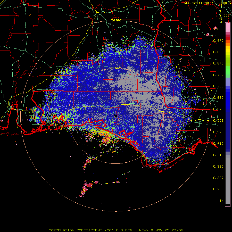The image size is (232, 232).
Task: Click the "100 NMI" range ring label
Action: (116, 20)
